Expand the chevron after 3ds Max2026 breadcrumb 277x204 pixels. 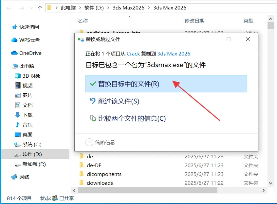click(x=149, y=8)
